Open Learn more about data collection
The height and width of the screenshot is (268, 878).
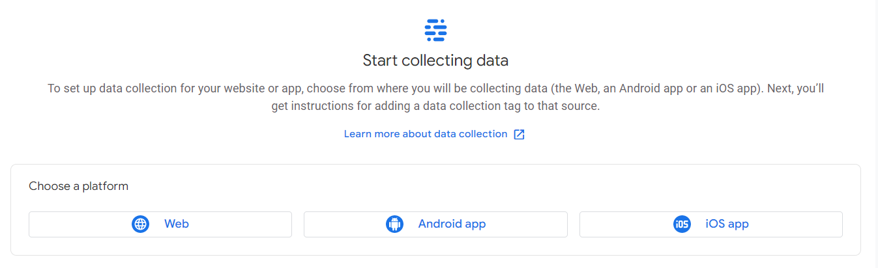(426, 134)
